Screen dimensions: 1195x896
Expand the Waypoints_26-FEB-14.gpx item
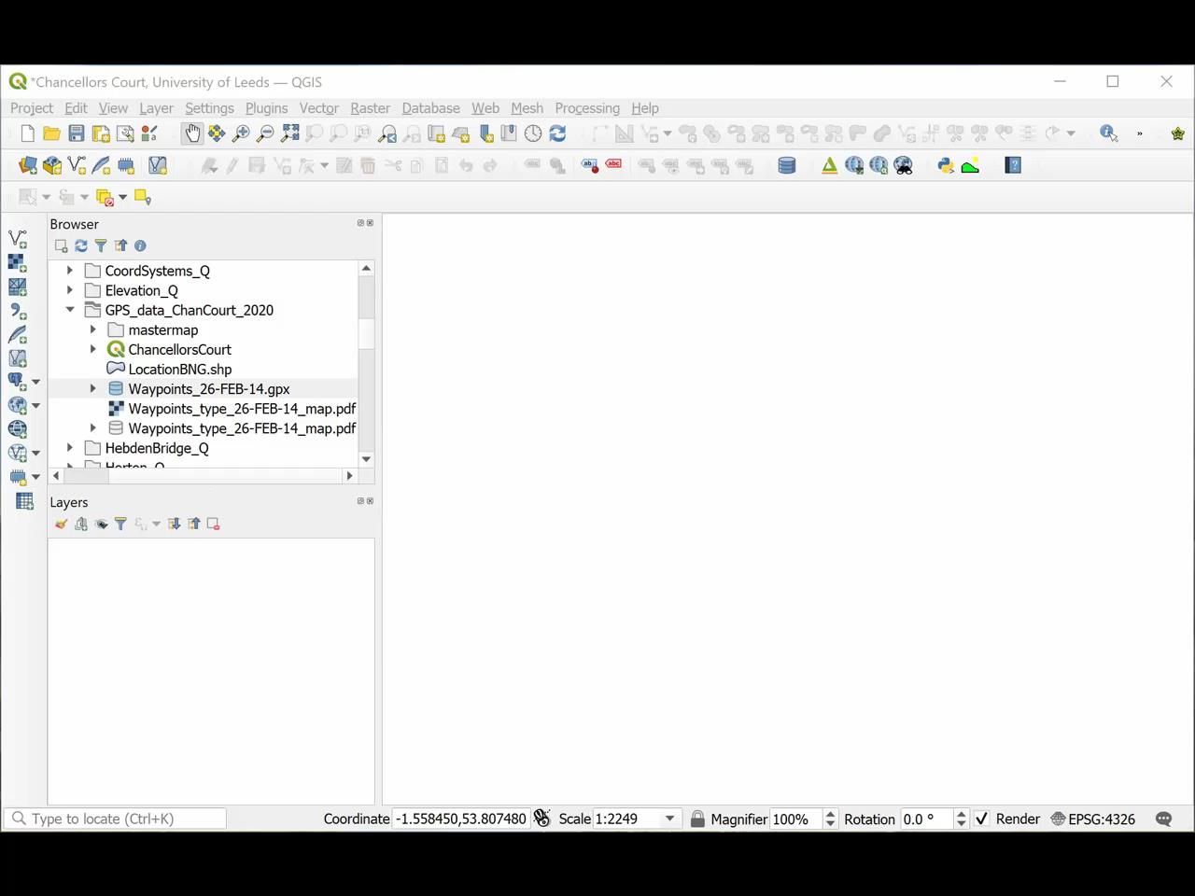(91, 388)
